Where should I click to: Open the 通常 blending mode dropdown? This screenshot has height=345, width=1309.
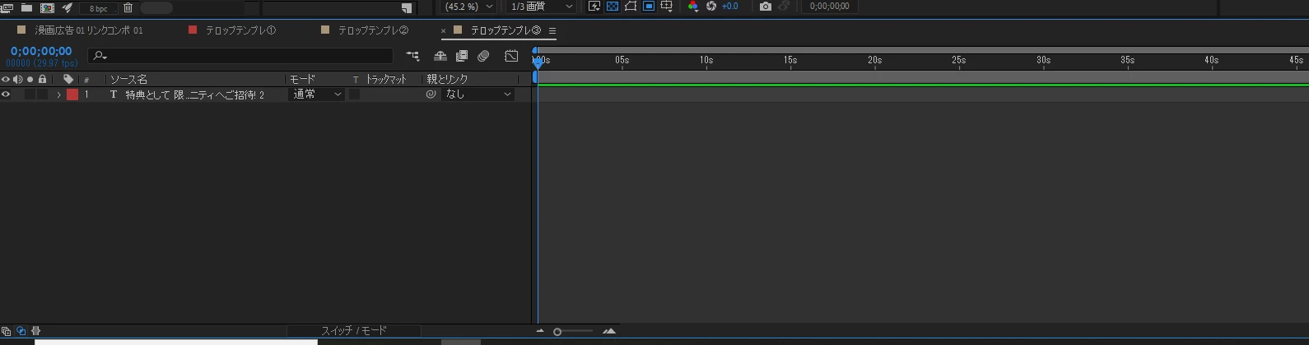pyautogui.click(x=317, y=94)
